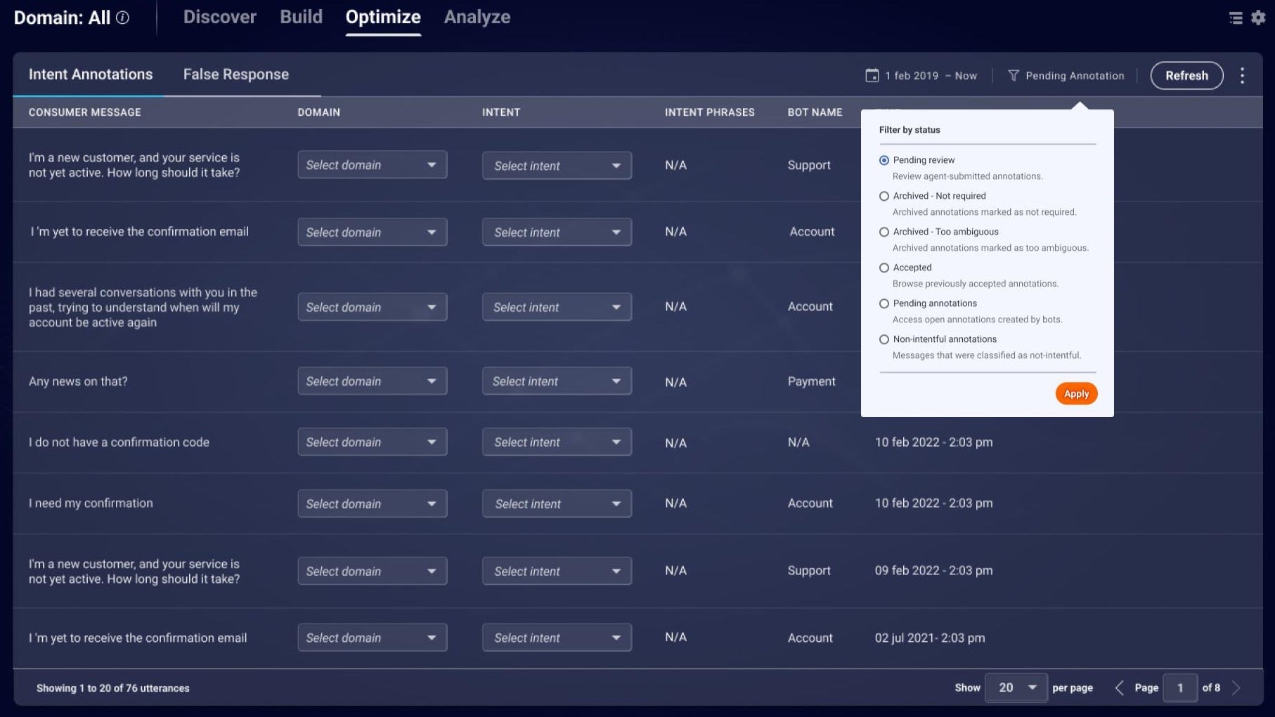Click the '09 feb 2022 - 2:03 pm' timestamp
The image size is (1275, 717).
pos(933,570)
